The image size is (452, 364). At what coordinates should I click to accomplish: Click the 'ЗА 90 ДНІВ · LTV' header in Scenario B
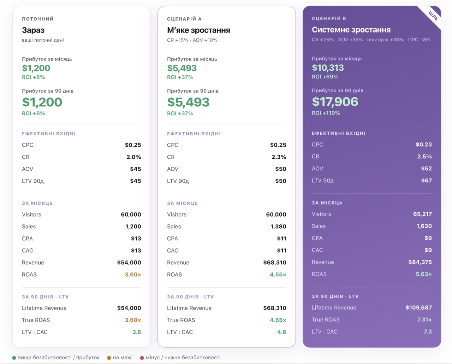335,296
